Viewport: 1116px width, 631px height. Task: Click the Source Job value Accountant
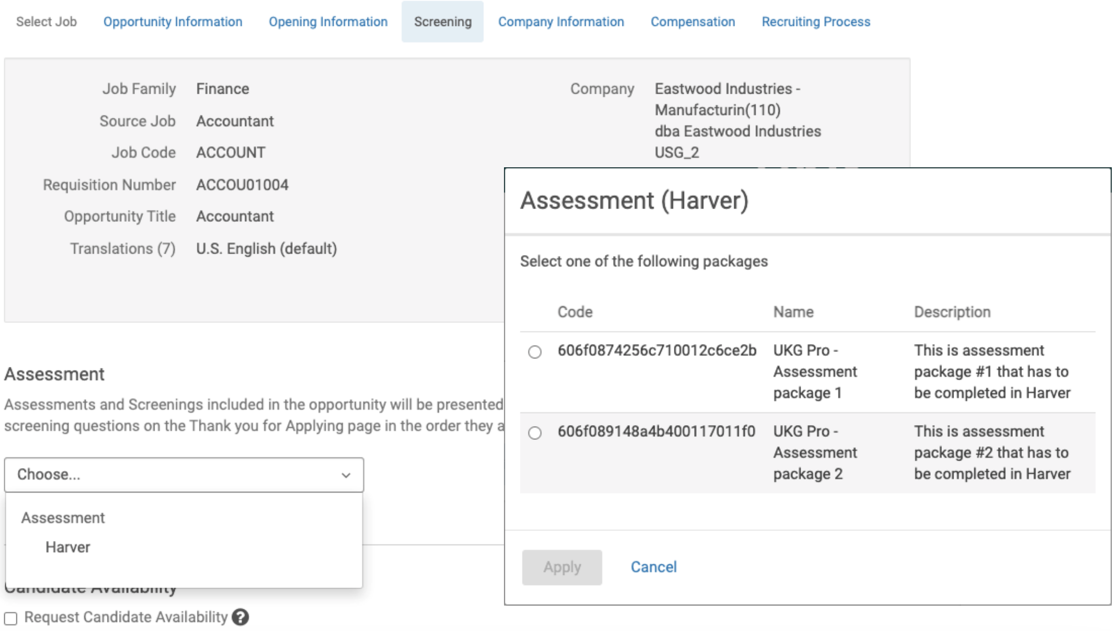coord(235,121)
